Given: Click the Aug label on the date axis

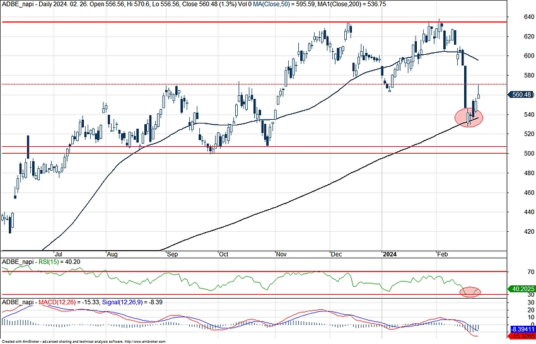Looking at the screenshot, I should coord(112,255).
